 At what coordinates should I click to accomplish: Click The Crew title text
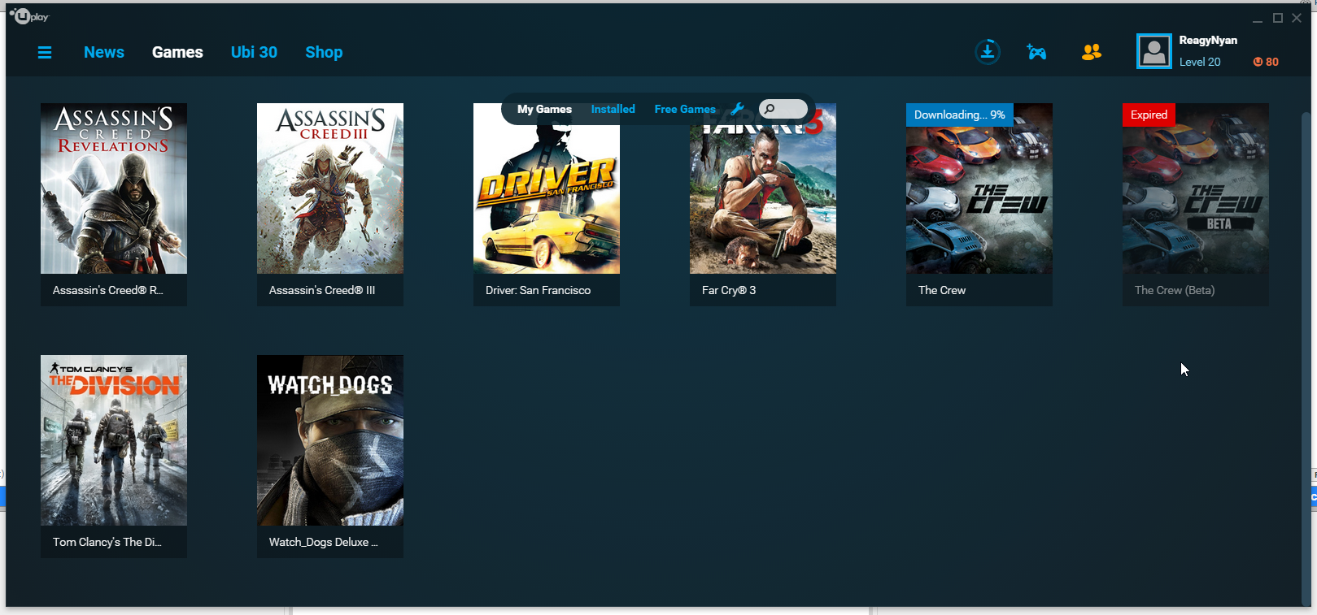942,290
